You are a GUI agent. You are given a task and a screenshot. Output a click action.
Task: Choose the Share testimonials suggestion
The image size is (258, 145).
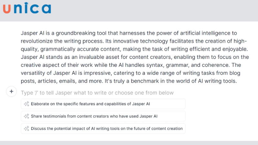tap(94, 116)
